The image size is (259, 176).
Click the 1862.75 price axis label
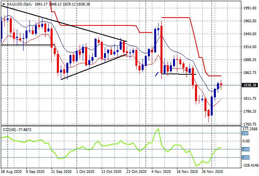click(x=250, y=73)
